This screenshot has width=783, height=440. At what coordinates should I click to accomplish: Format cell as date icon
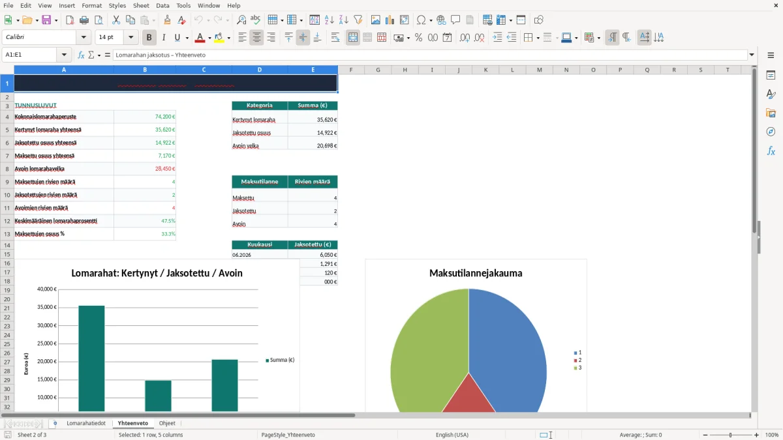(447, 38)
